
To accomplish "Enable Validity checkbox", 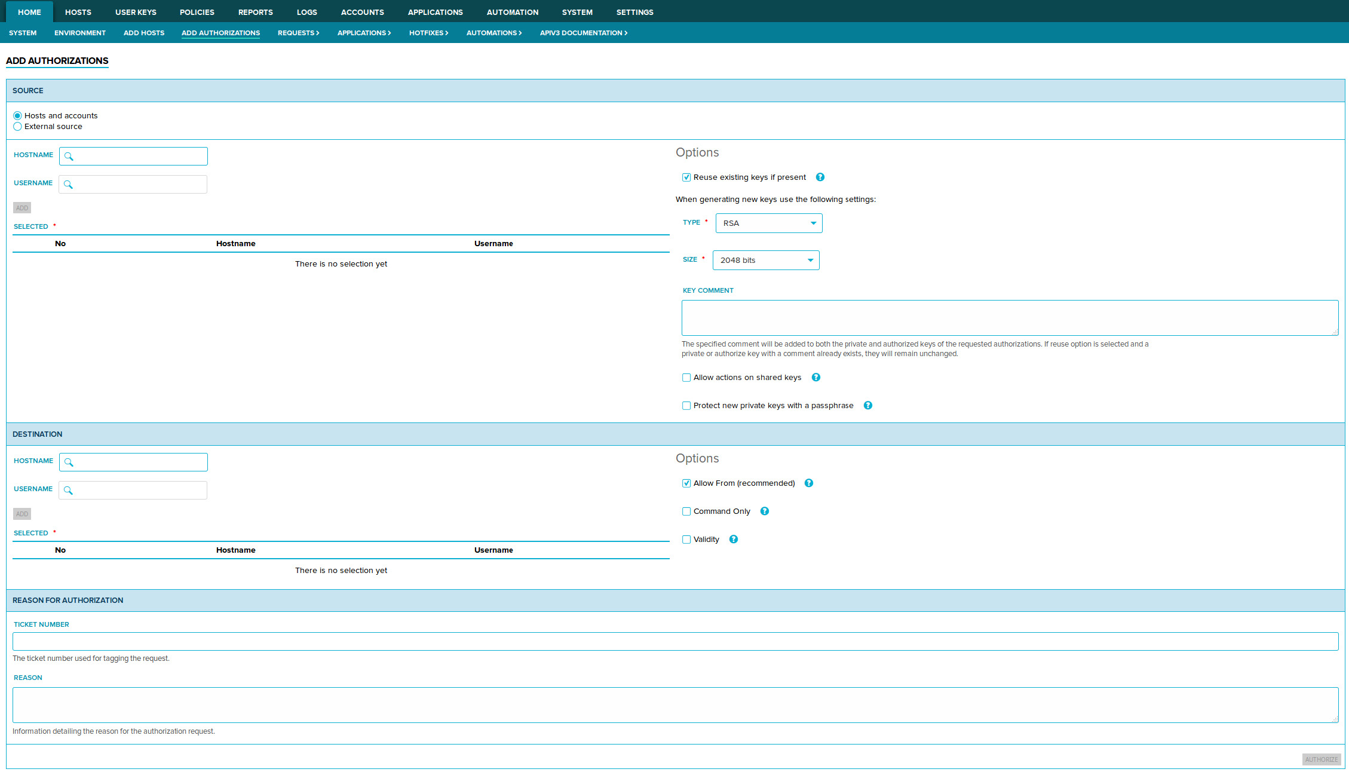I will (x=686, y=540).
